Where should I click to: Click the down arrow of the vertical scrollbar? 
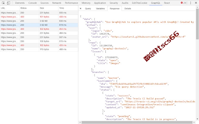point(197,119)
